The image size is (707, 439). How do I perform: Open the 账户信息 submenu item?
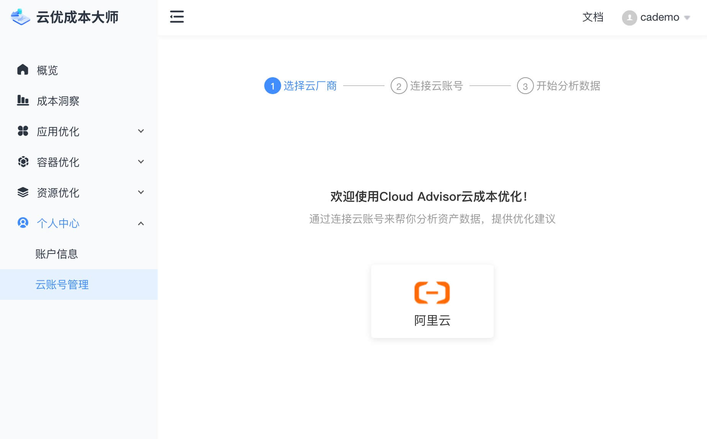tap(79, 254)
